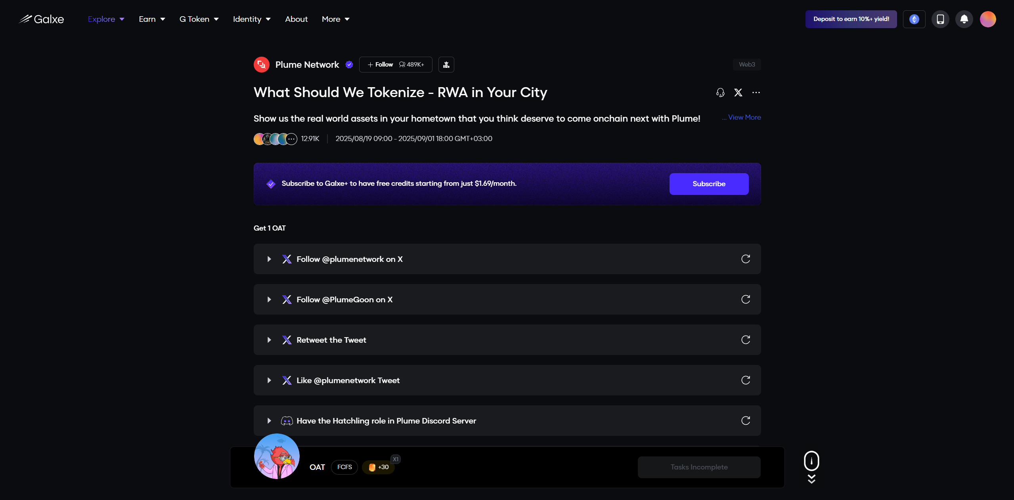Screen dimensions: 1014x500
Task: Share the quest on X
Action: click(738, 92)
